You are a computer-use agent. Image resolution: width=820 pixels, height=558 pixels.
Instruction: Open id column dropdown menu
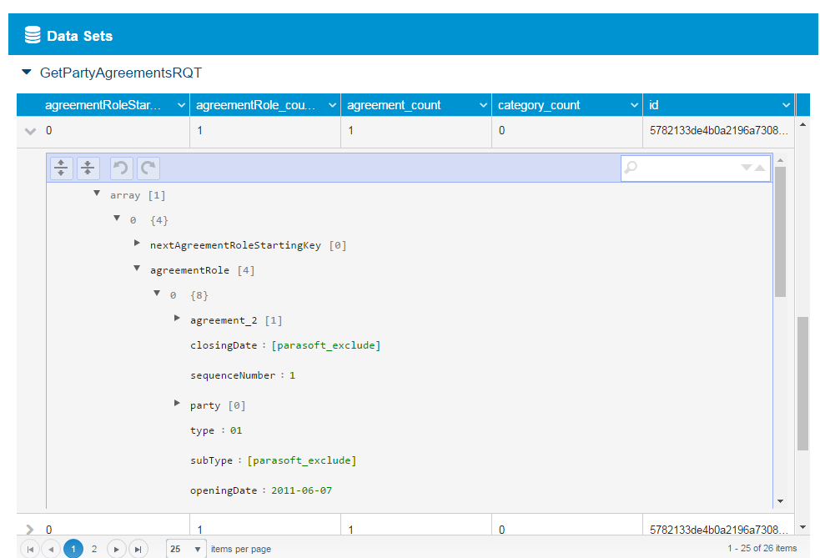(786, 105)
